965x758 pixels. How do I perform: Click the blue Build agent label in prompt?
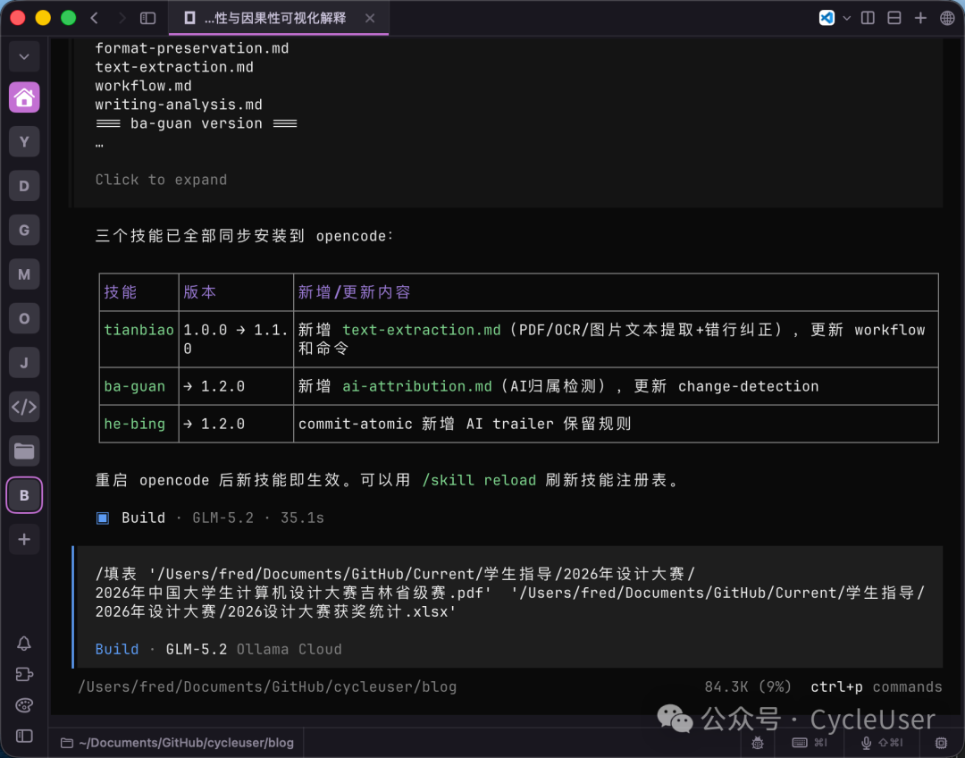(117, 649)
